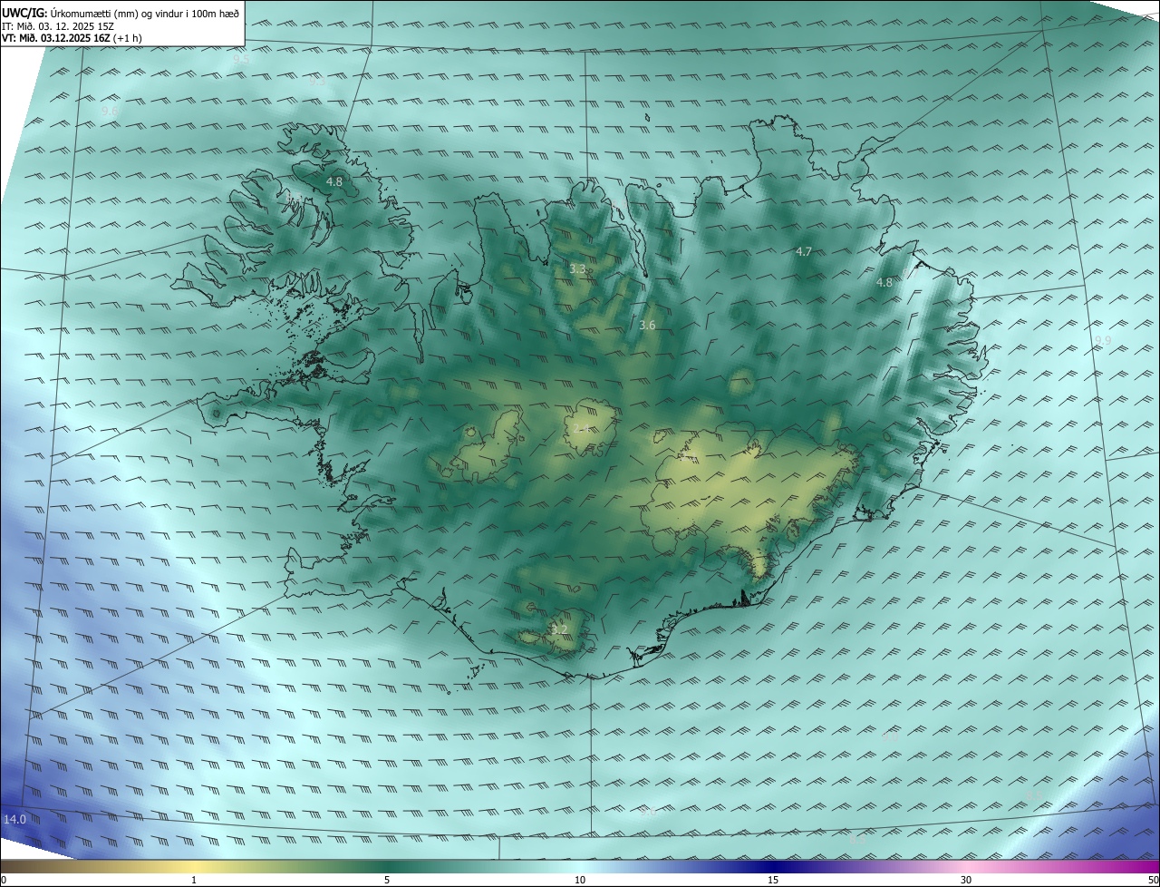Click the 2.4 value on the central glacier

click(x=582, y=427)
